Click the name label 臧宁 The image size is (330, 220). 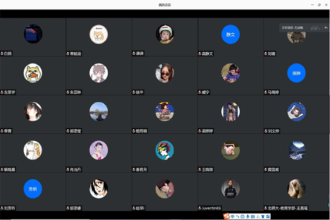coord(205,92)
